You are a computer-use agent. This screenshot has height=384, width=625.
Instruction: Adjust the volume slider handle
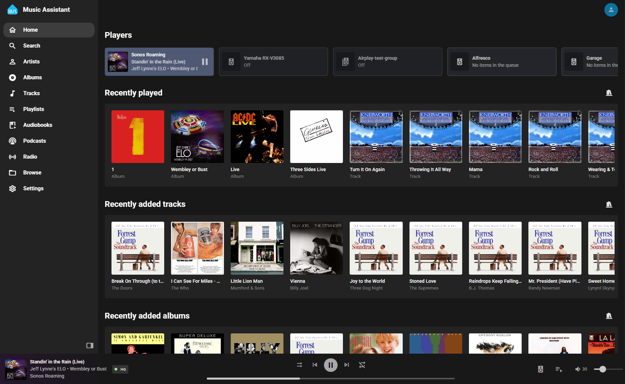point(602,369)
